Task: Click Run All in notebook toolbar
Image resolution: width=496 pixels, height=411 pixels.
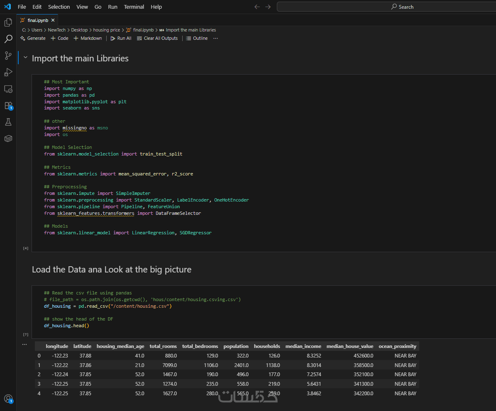Action: [x=121, y=38]
